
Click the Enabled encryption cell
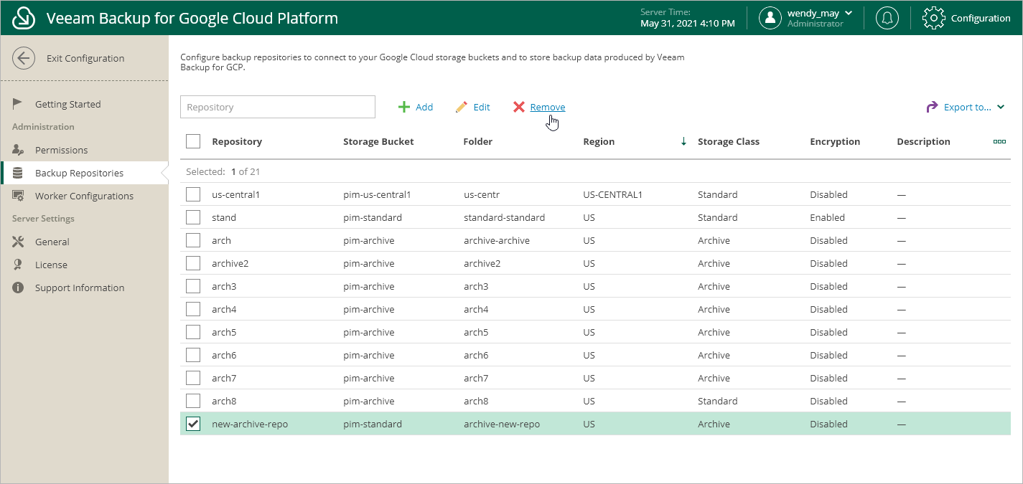pos(827,217)
